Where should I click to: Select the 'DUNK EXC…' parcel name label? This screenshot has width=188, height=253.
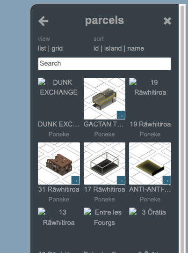click(58, 124)
